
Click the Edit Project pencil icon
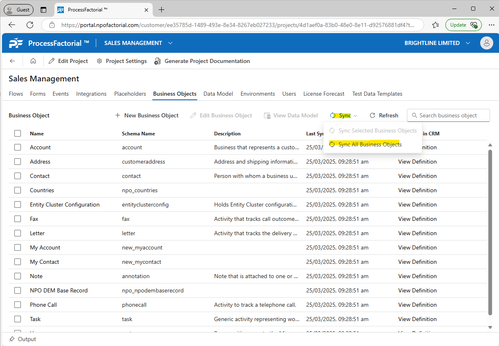[x=52, y=61]
